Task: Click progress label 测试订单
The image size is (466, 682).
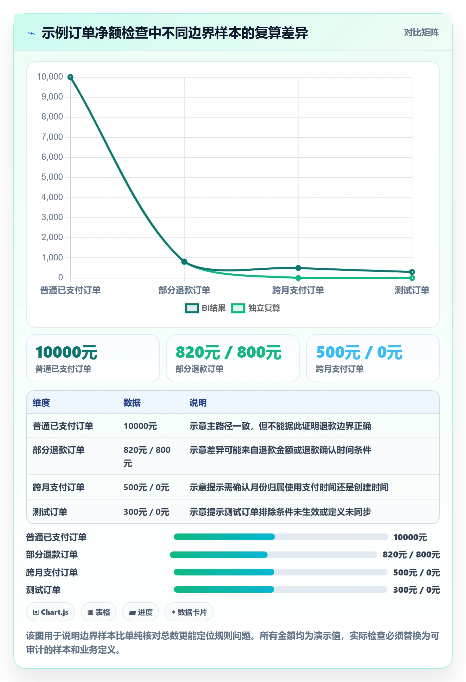Action: point(43,590)
